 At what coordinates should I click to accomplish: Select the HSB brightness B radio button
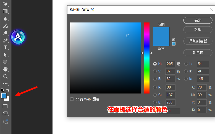[155, 79]
